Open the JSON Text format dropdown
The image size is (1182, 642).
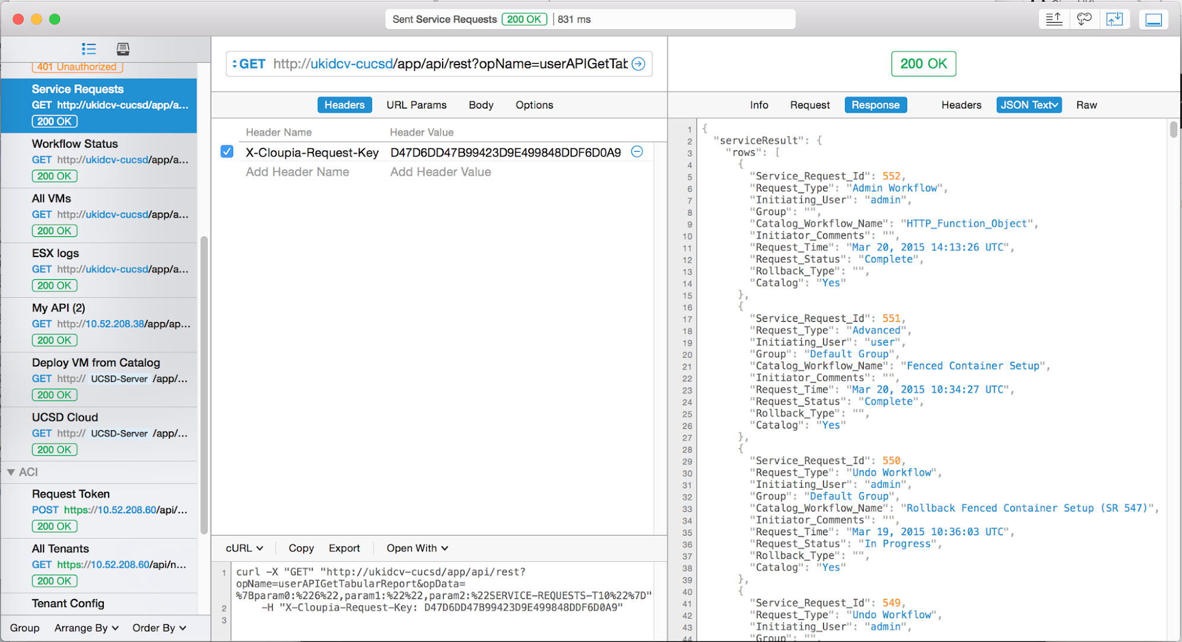[1029, 105]
